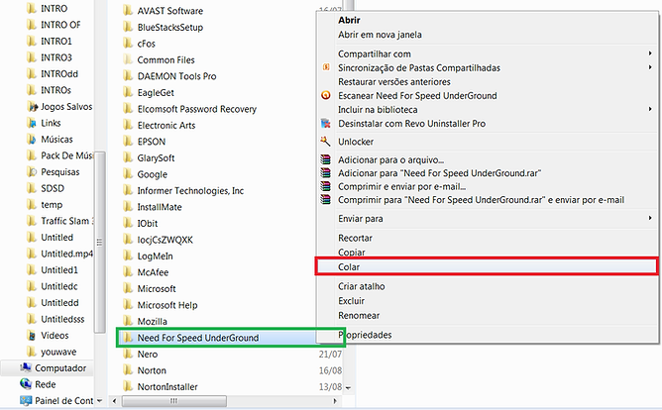Open the INTRO OF folder in sidebar
The width and height of the screenshot is (662, 410).
[60, 25]
